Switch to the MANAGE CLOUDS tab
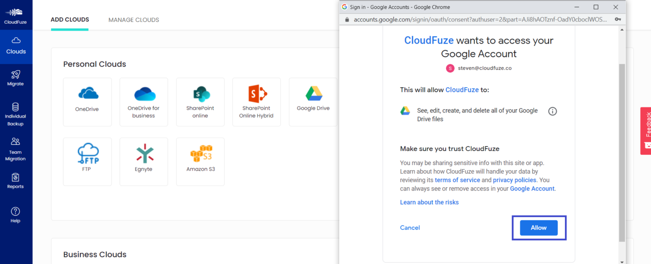This screenshot has width=651, height=264. [x=134, y=20]
